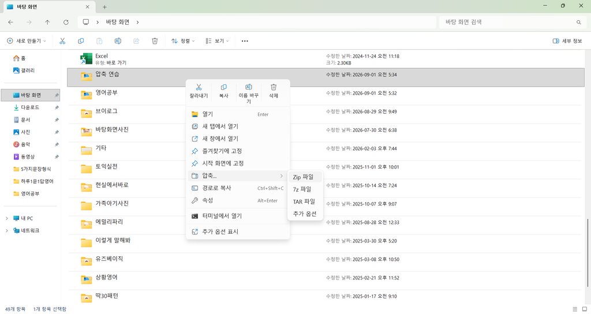Open 5가지문장형식 folder in navigation pane
Viewport: 591px width, 314px height.
pyautogui.click(x=30, y=169)
